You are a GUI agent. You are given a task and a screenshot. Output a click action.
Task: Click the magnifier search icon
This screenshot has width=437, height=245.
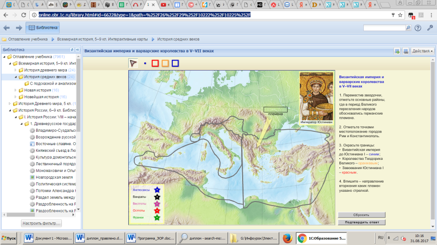click(x=408, y=28)
